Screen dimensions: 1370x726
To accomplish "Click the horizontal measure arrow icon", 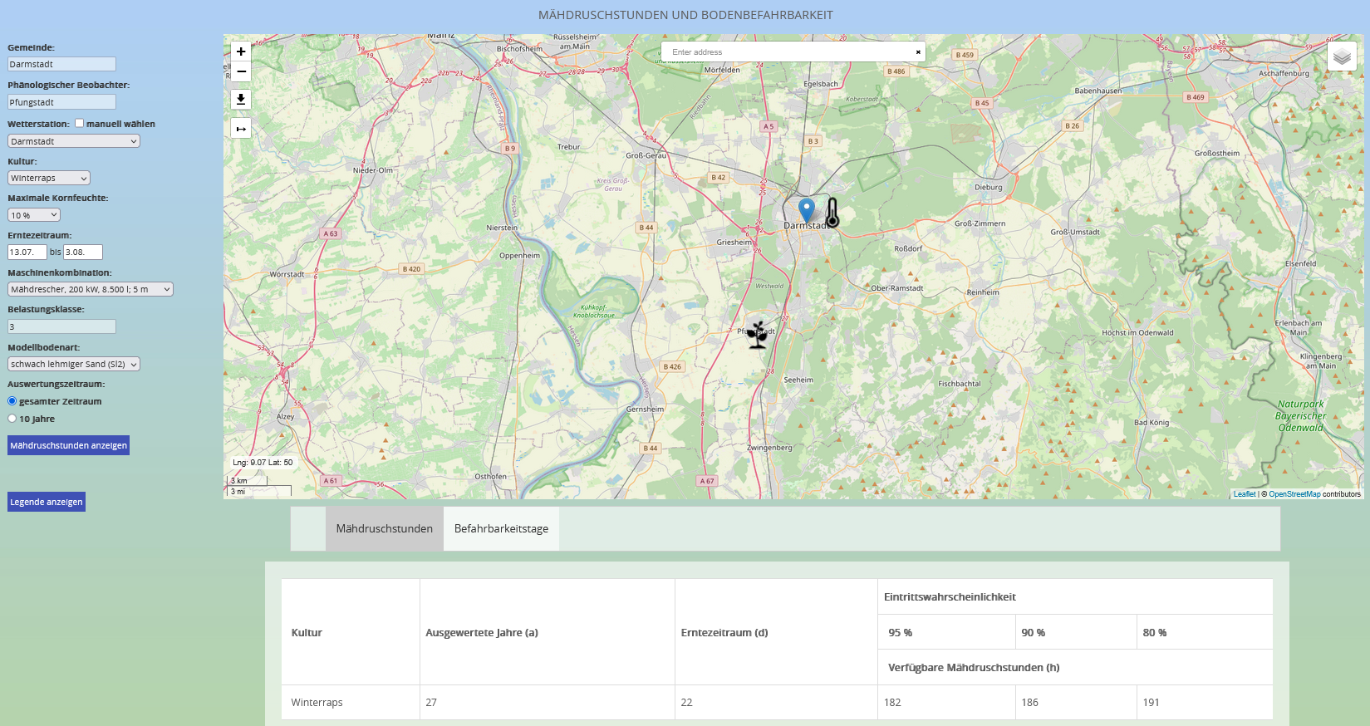I will [241, 129].
